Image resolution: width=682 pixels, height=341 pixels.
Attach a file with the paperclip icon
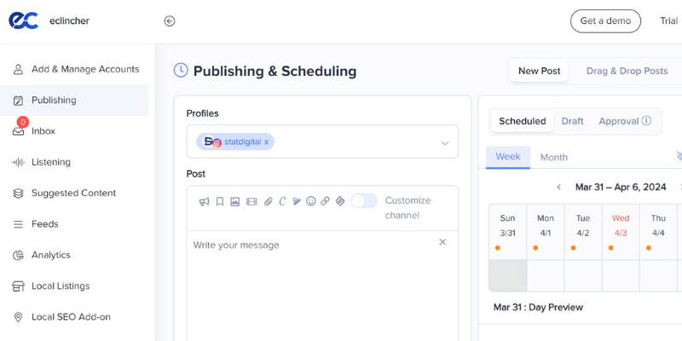pos(268,201)
